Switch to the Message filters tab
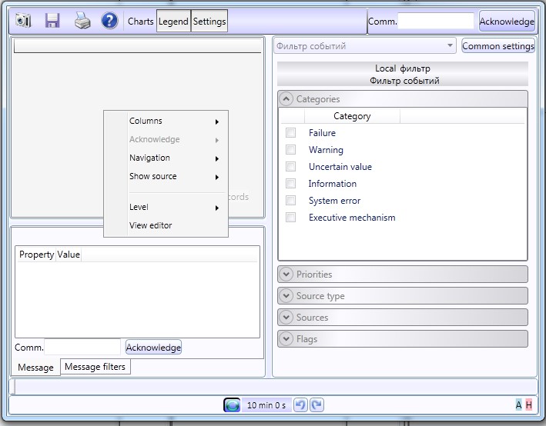The width and height of the screenshot is (546, 426). [95, 367]
